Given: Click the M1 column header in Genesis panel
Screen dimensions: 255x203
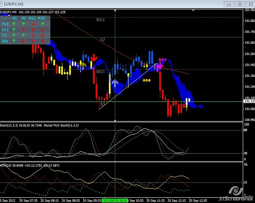Looking at the screenshot, I should (15, 18).
